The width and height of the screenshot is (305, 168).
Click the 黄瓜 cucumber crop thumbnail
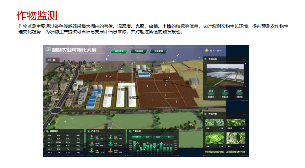pos(235,138)
